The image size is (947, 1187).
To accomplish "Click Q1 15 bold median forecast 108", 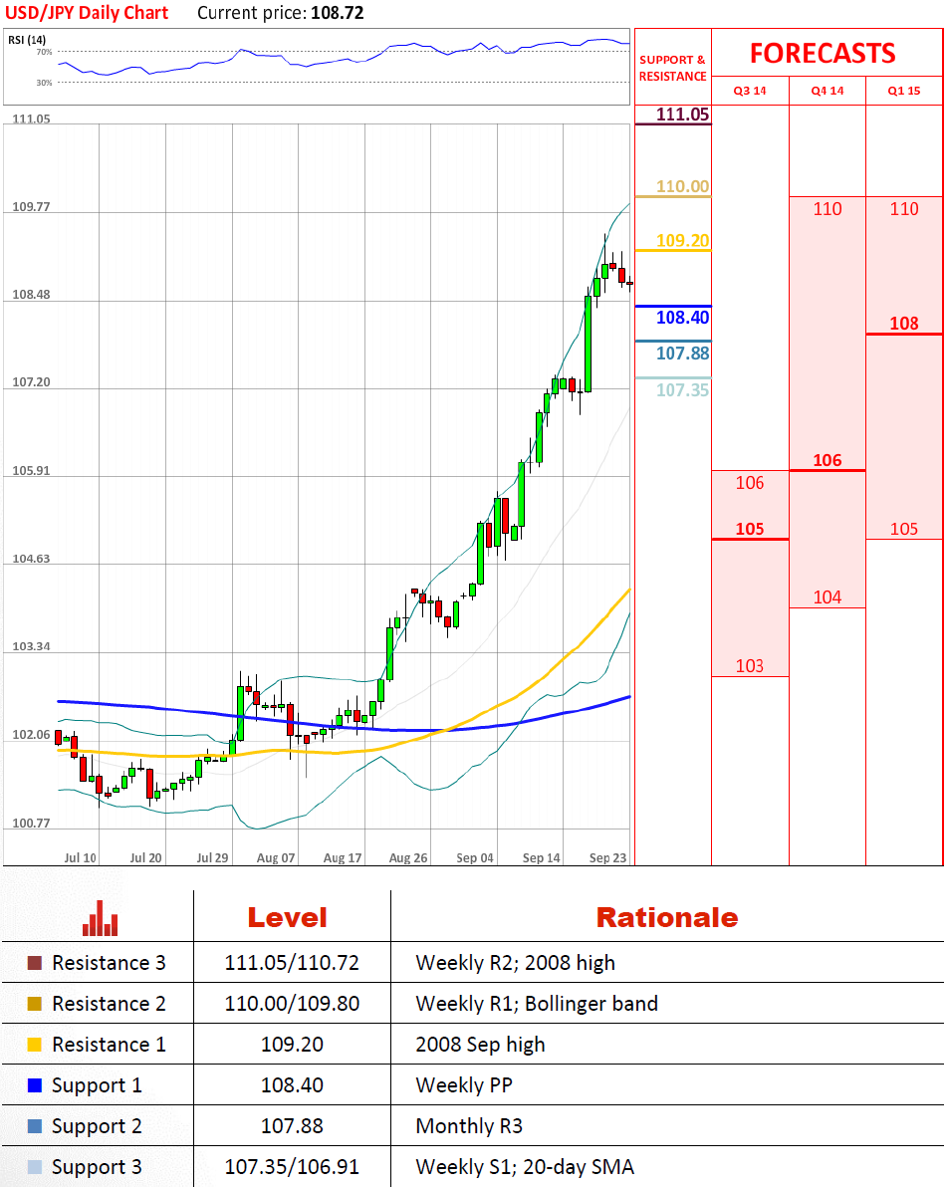I will 904,324.
